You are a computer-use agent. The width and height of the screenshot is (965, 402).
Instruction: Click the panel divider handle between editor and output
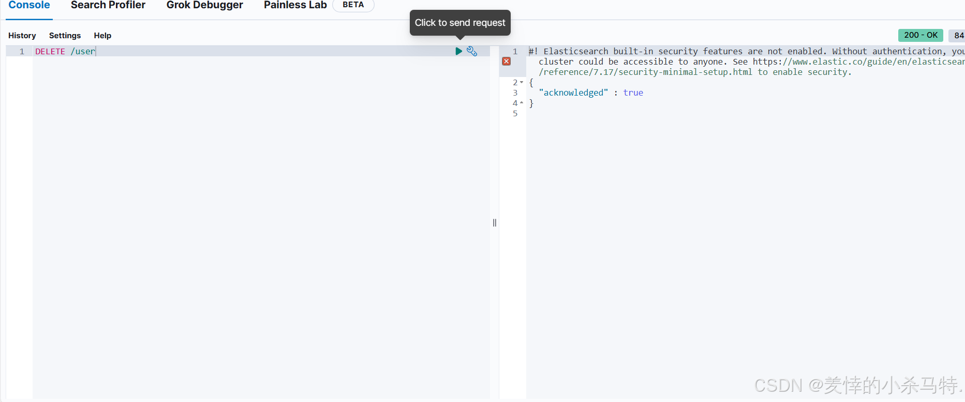495,223
